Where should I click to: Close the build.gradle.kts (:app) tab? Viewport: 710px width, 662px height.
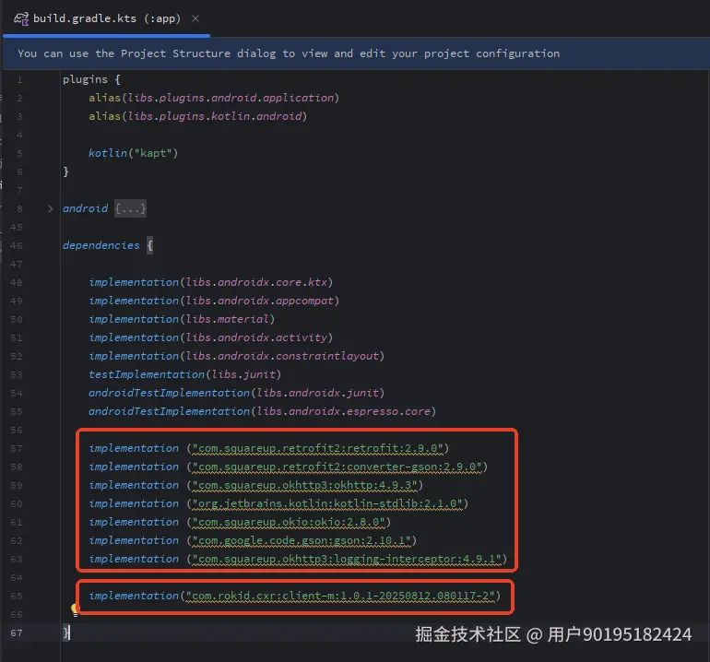pyautogui.click(x=195, y=18)
